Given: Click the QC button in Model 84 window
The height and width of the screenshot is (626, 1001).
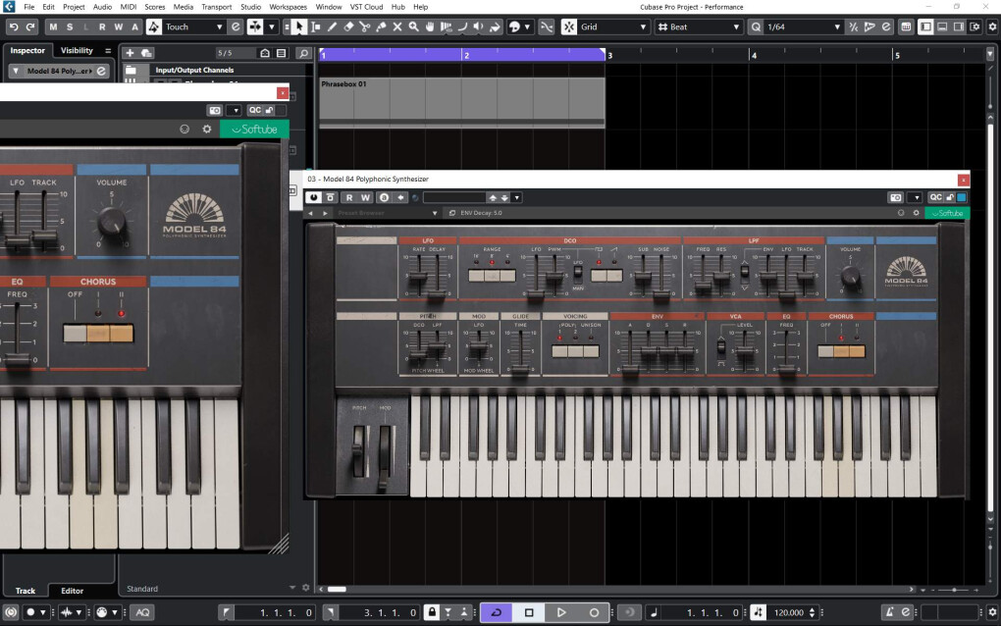Looking at the screenshot, I should pos(935,197).
